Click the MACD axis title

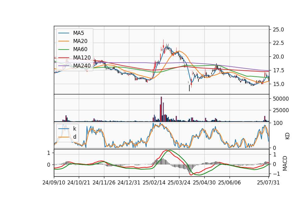285,163
